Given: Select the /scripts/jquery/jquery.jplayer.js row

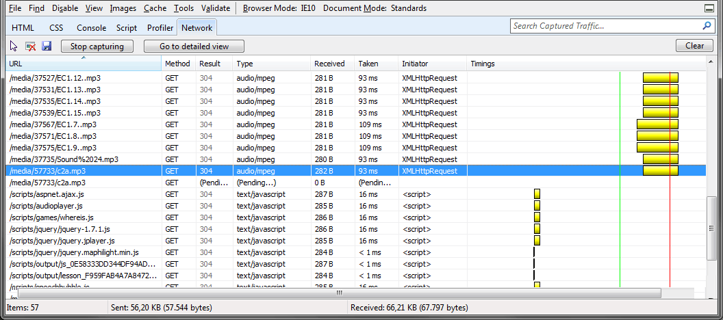Looking at the screenshot, I should (x=355, y=241).
